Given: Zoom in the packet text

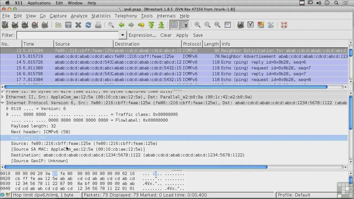Looking at the screenshot, I should point(197,25).
